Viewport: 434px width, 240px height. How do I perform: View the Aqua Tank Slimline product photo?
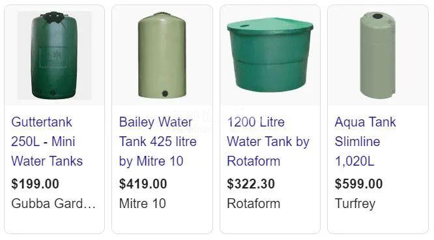[378, 55]
